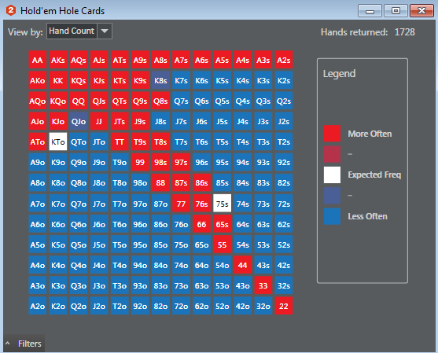Click the app logo icon in title bar
The height and width of the screenshot is (353, 438).
tap(11, 10)
